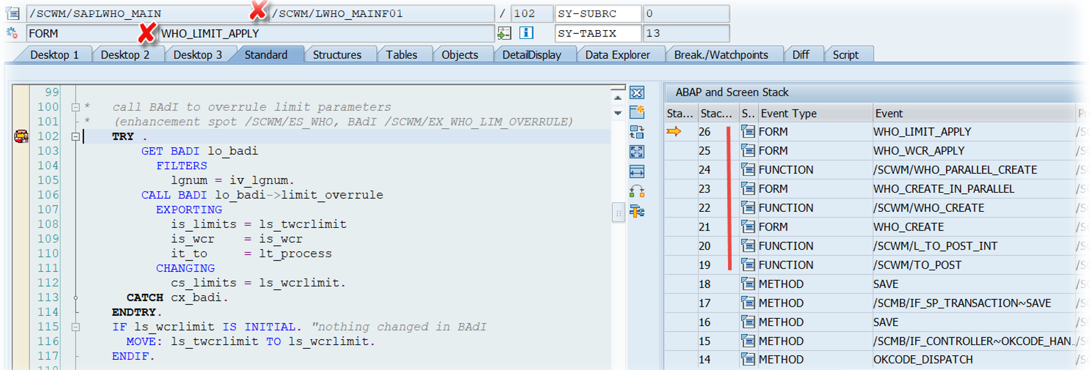This screenshot has height=370, width=1091.
Task: Open the Objects tab
Action: [460, 54]
